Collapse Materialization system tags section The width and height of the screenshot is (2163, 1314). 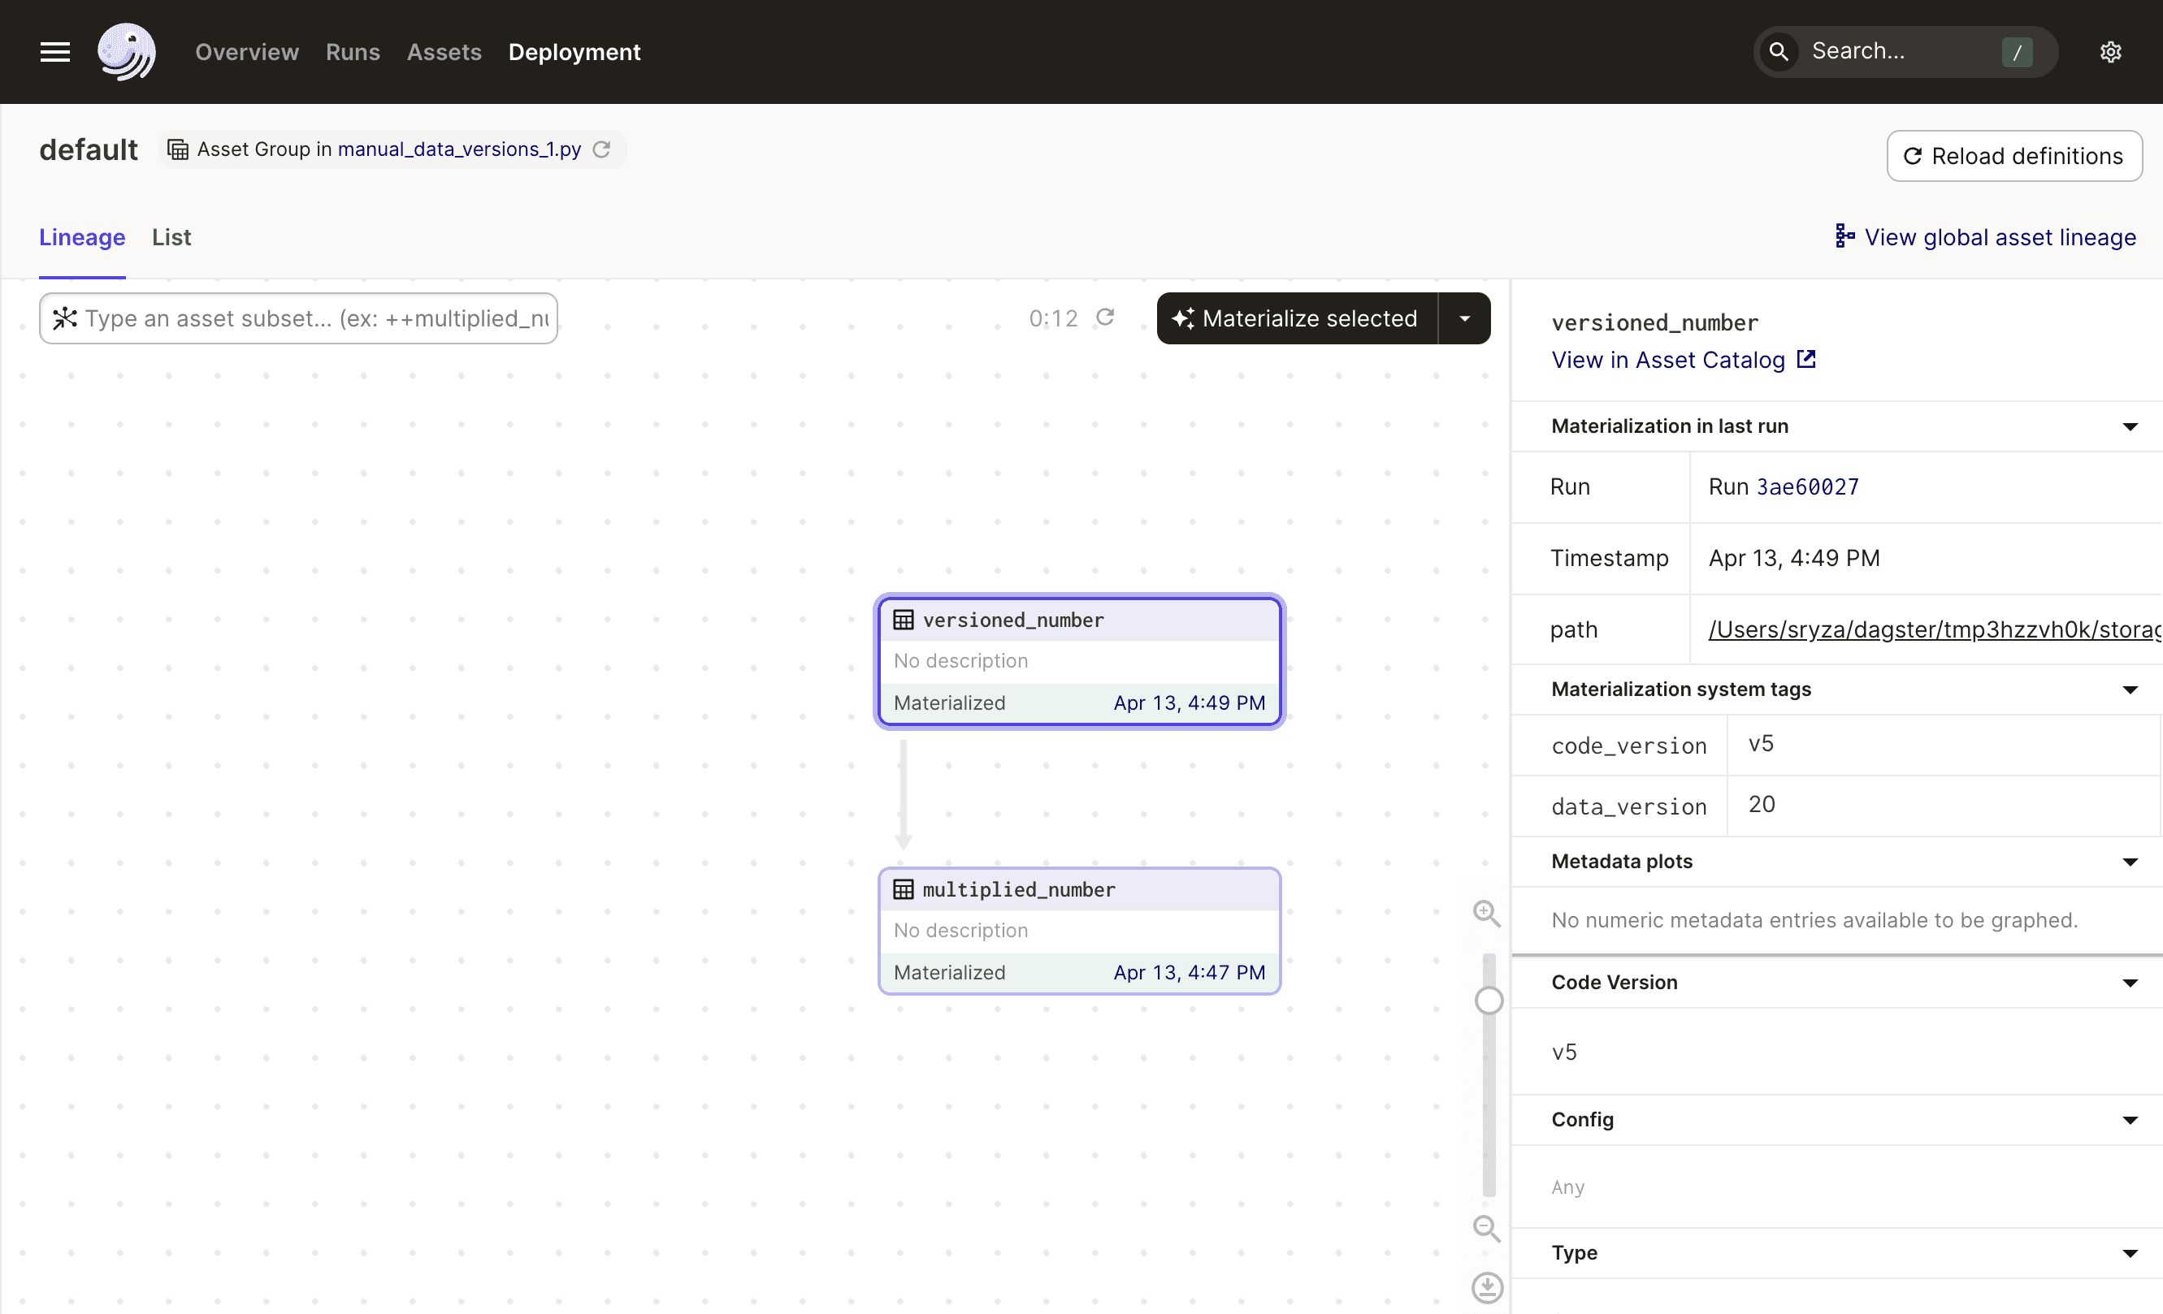pos(2130,689)
